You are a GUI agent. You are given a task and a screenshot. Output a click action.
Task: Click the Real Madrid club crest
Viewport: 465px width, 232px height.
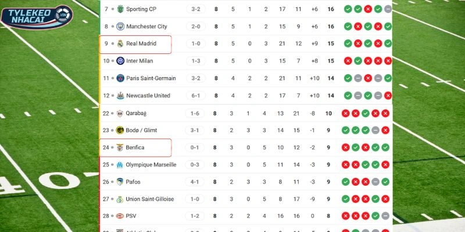(x=120, y=43)
